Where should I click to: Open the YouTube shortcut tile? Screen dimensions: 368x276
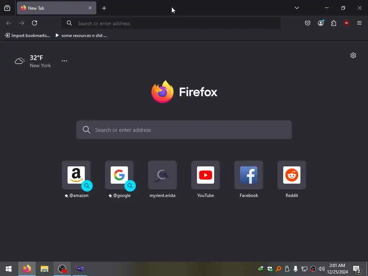206,179
